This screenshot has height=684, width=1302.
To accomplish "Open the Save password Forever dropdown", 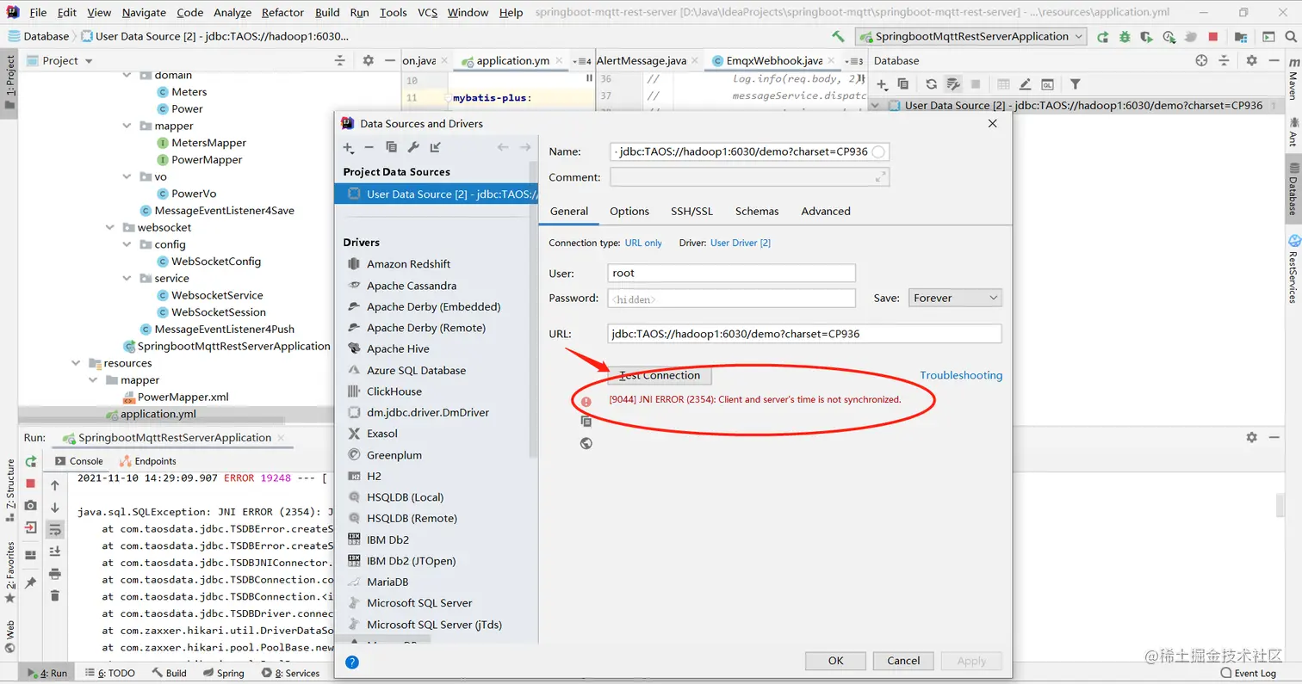I will click(x=955, y=298).
